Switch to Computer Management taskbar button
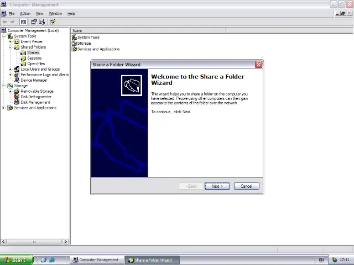 click(97, 260)
